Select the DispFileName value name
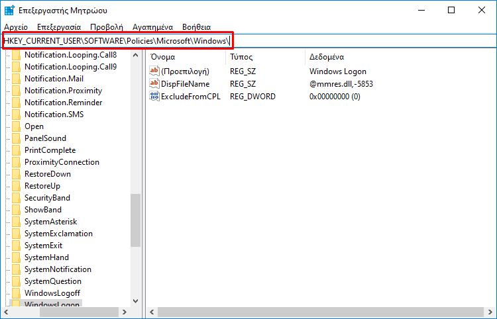 [185, 84]
